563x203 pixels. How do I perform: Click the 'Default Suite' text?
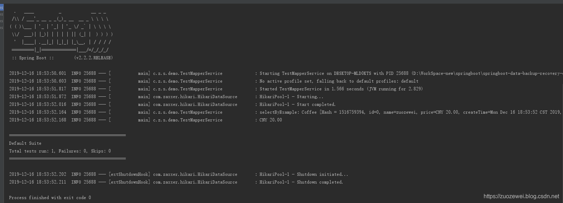(25, 143)
